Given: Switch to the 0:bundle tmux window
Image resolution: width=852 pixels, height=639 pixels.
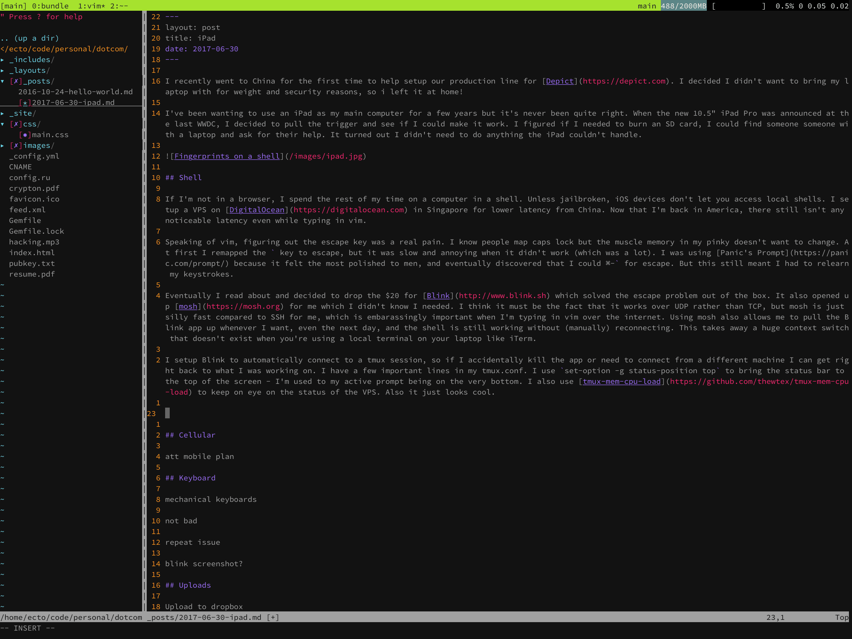Looking at the screenshot, I should click(51, 6).
